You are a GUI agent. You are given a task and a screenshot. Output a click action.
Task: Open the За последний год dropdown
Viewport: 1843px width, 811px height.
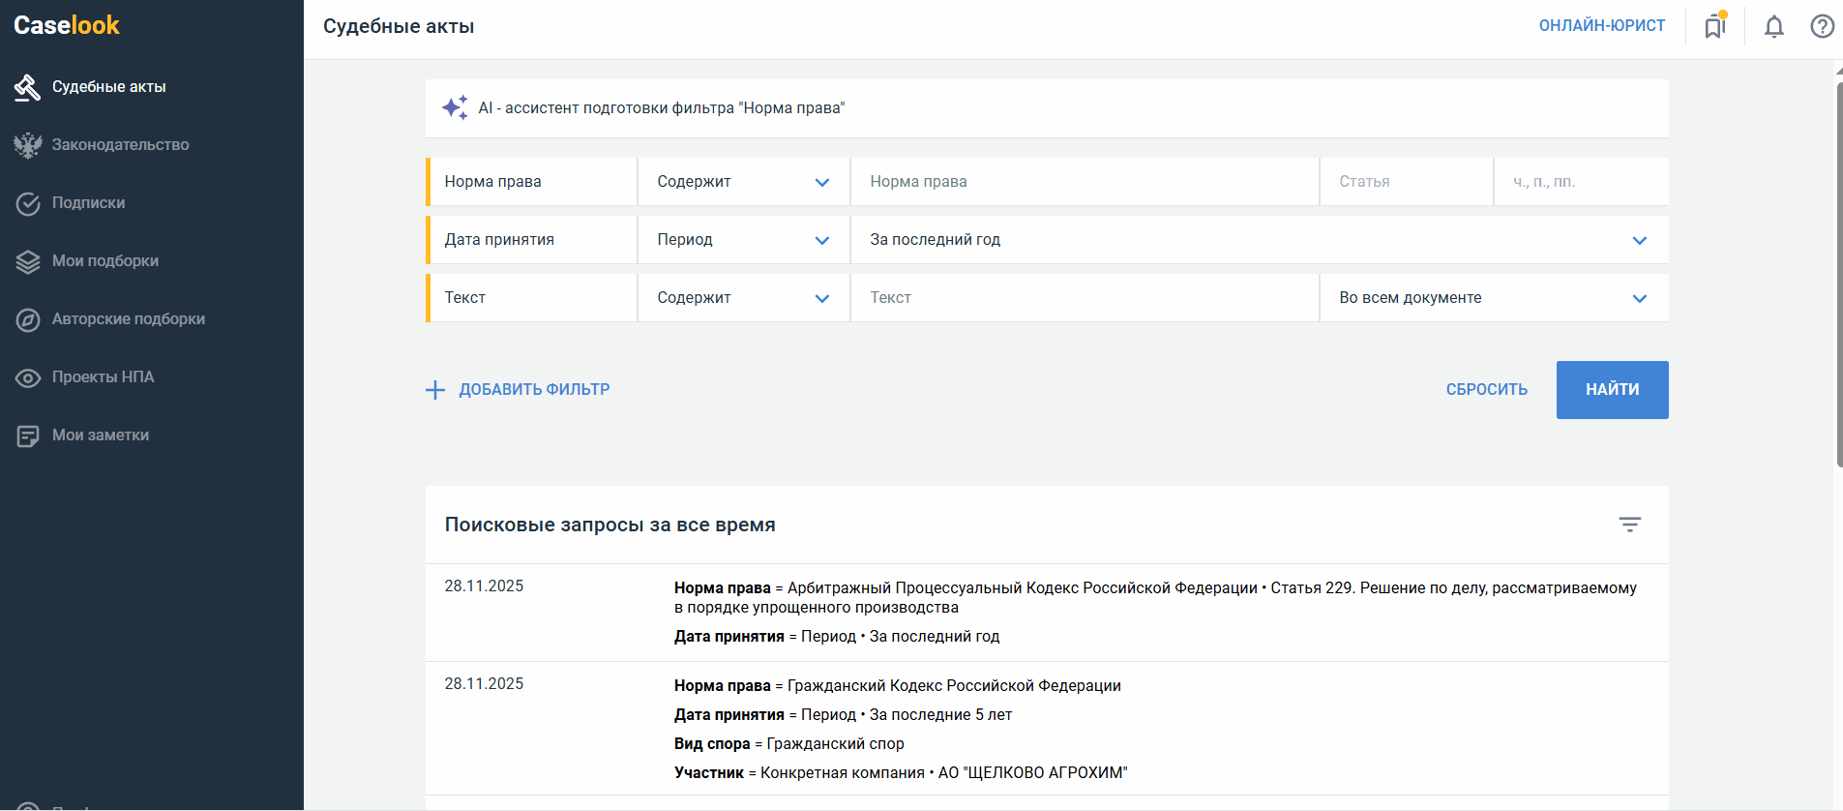(1258, 240)
